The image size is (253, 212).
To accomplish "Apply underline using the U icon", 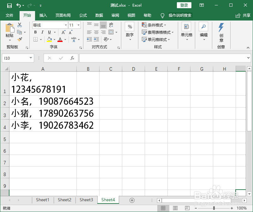I will pyautogui.click(x=49, y=32).
